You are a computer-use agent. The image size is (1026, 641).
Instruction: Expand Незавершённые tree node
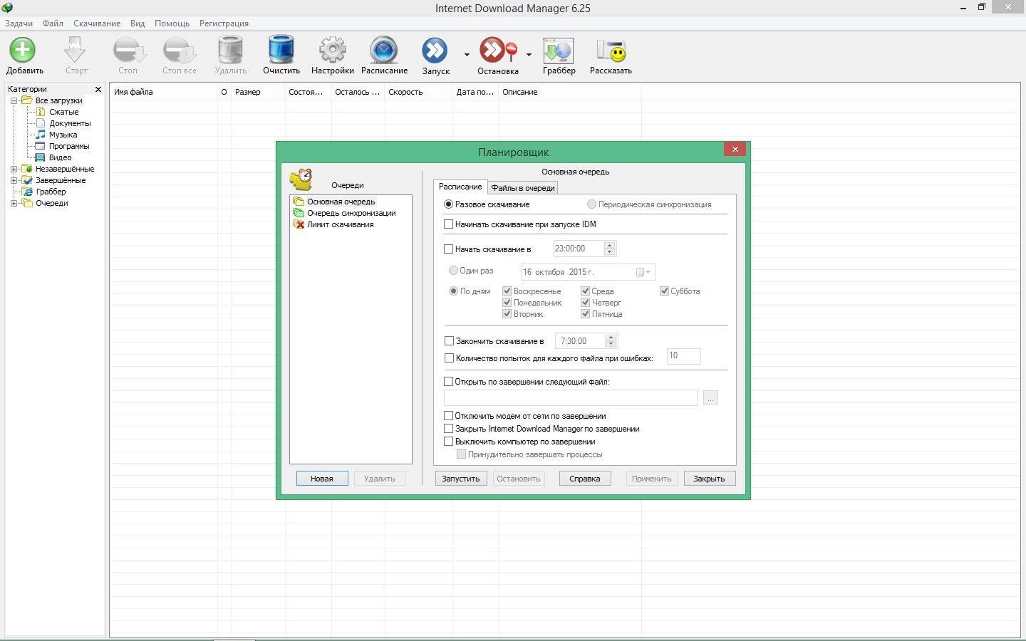[x=14, y=169]
